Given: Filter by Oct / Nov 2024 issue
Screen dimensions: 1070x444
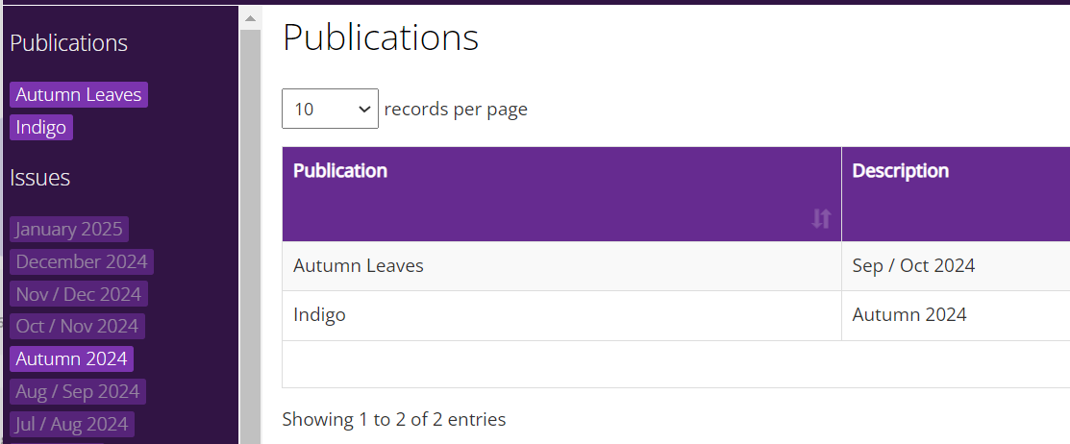Looking at the screenshot, I should click(77, 327).
